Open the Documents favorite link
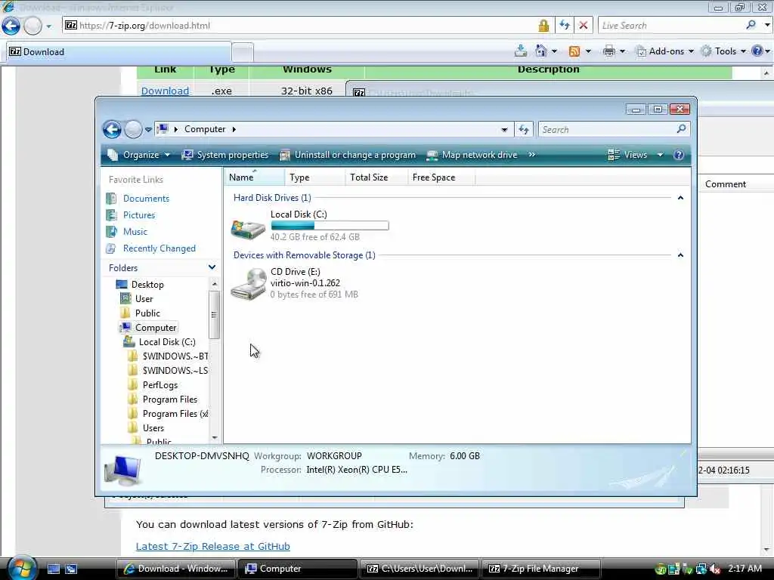This screenshot has width=774, height=580. 146,199
